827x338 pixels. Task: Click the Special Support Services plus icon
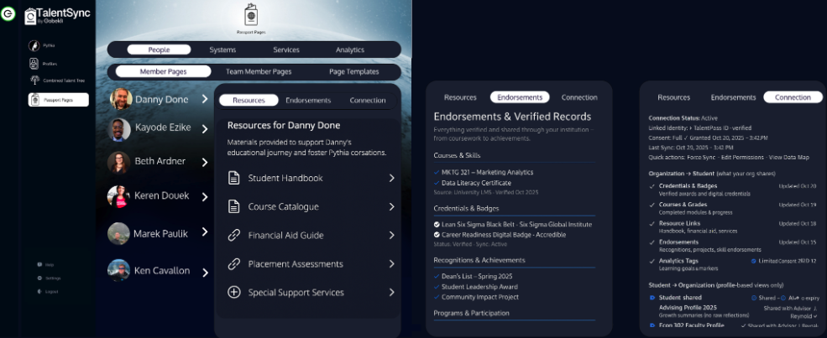pyautogui.click(x=234, y=293)
